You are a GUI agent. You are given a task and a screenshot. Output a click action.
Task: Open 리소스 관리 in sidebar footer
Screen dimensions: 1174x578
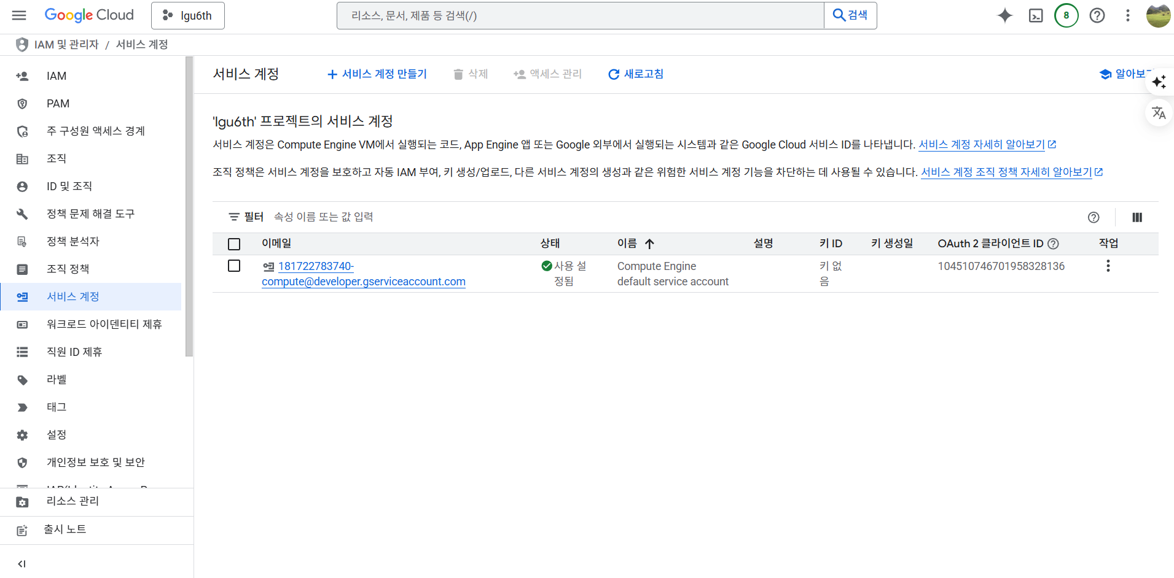coord(96,502)
